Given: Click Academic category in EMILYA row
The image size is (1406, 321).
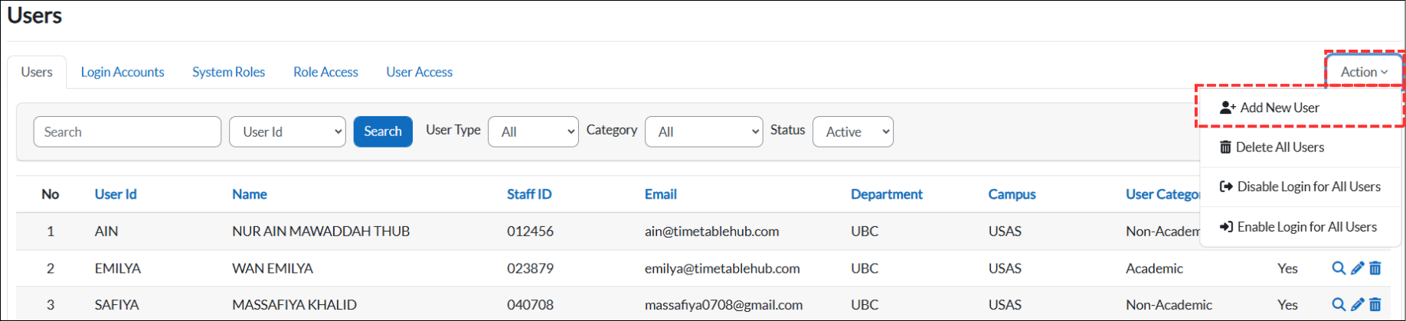Looking at the screenshot, I should point(1154,268).
